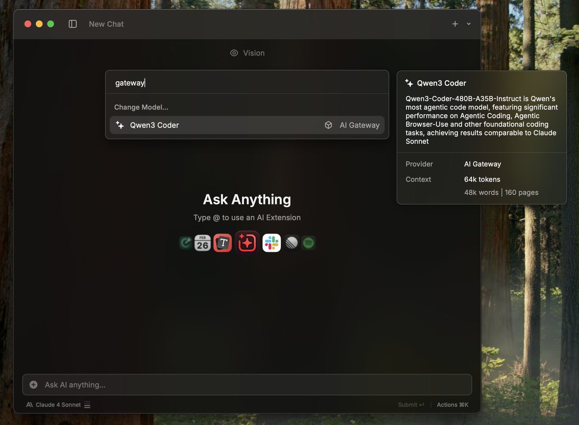Click the red close window button
This screenshot has width=579, height=425.
point(28,24)
